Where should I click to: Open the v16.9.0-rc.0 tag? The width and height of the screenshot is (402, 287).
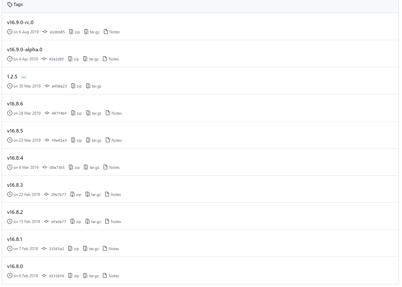(20, 23)
